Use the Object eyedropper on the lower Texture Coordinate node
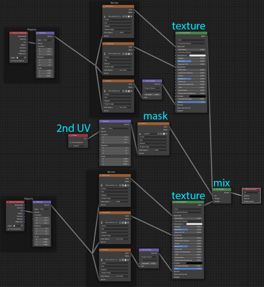Image resolution: width=264 pixels, height=287 pixels. [x=22, y=226]
